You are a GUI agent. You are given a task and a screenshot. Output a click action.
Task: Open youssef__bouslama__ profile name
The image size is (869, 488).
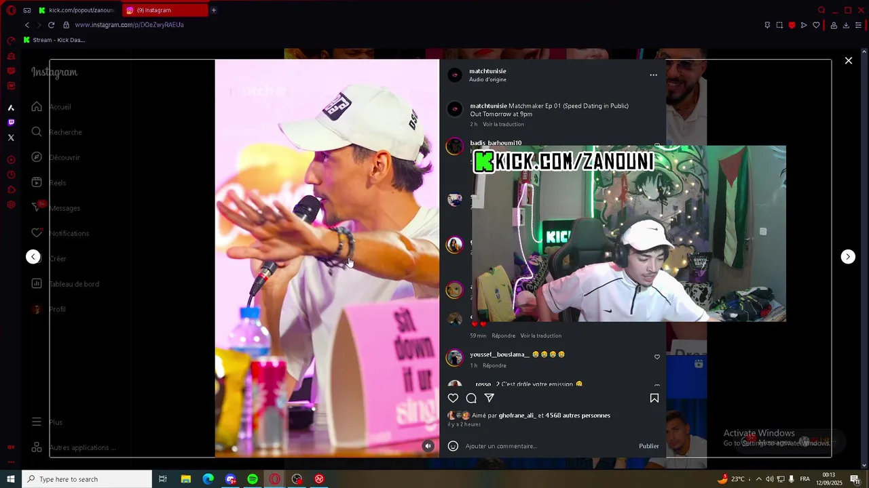(x=500, y=354)
